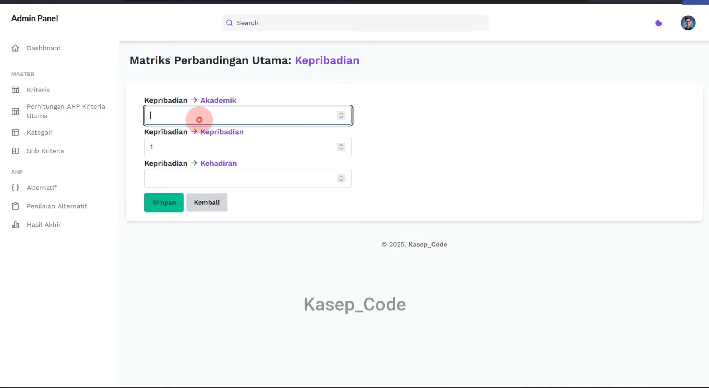The width and height of the screenshot is (709, 388).
Task: Open the user avatar profile menu
Action: [x=688, y=23]
